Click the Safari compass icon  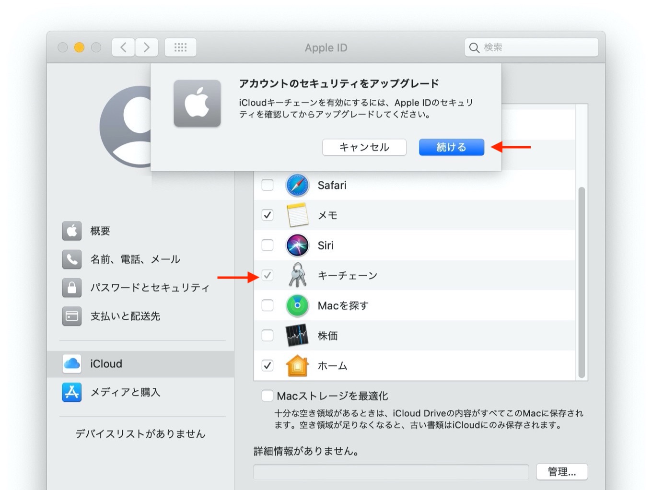click(x=297, y=185)
